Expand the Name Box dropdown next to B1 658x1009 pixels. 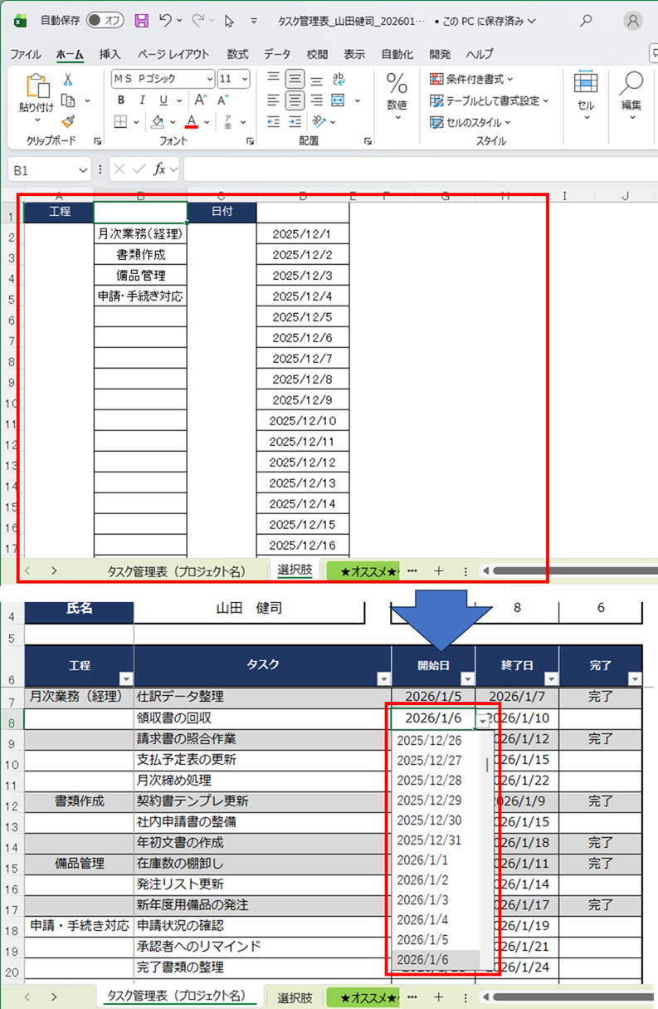tap(82, 169)
